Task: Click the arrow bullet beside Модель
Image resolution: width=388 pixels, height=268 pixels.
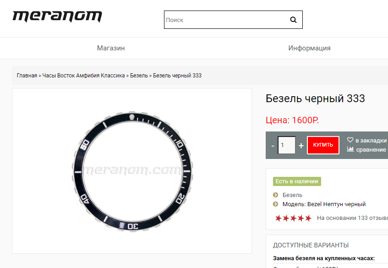Action: click(275, 204)
